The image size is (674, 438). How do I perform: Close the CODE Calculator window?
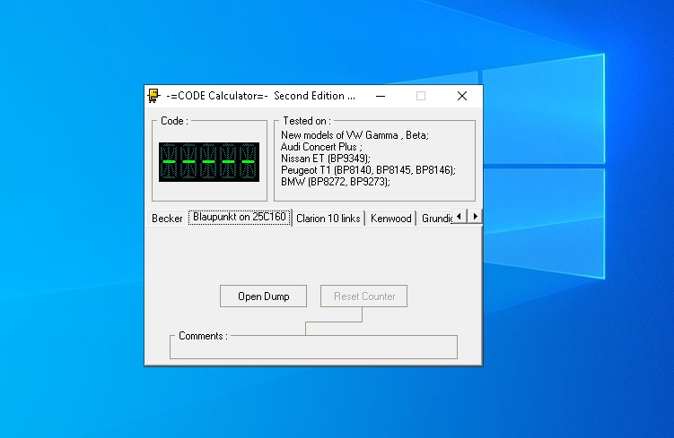click(x=461, y=96)
